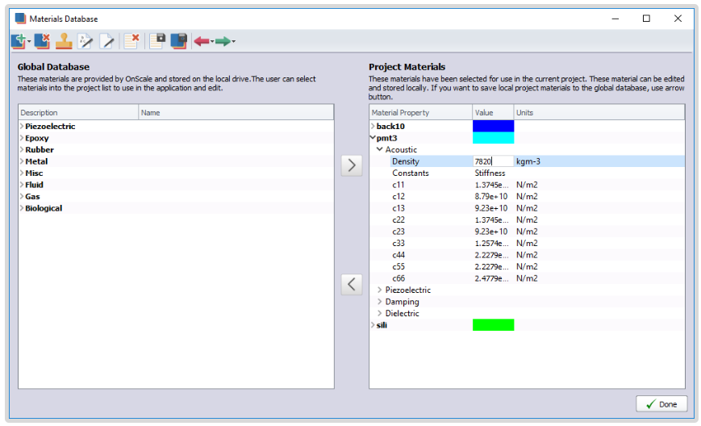Expand the sili project material
Image resolution: width=701 pixels, height=426 pixels.
point(373,325)
